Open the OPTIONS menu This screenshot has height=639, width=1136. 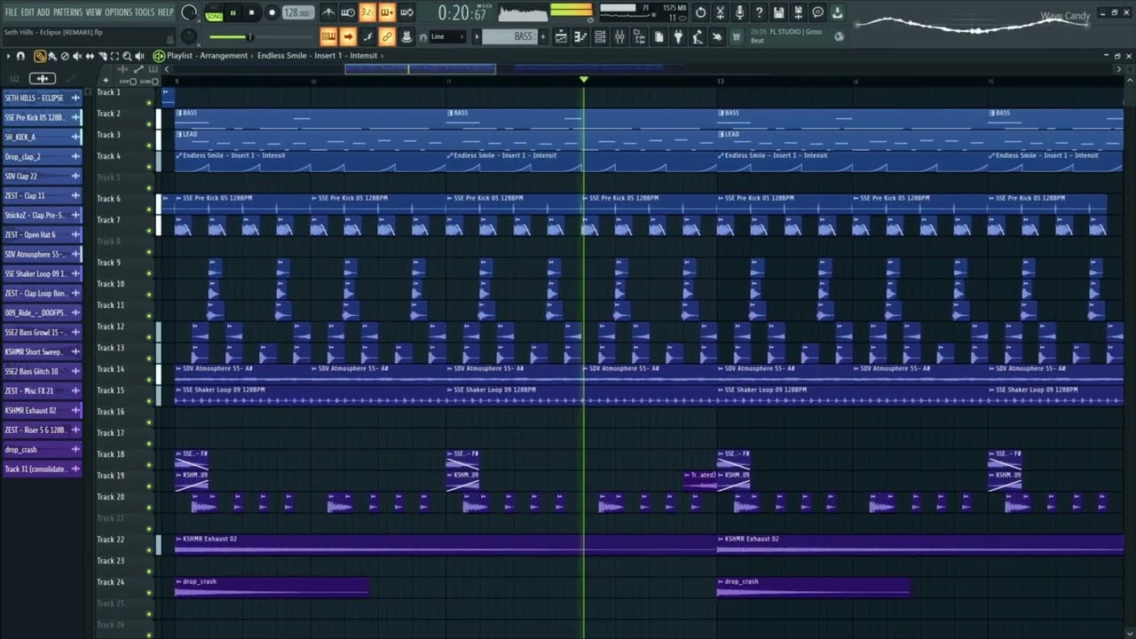tap(118, 12)
